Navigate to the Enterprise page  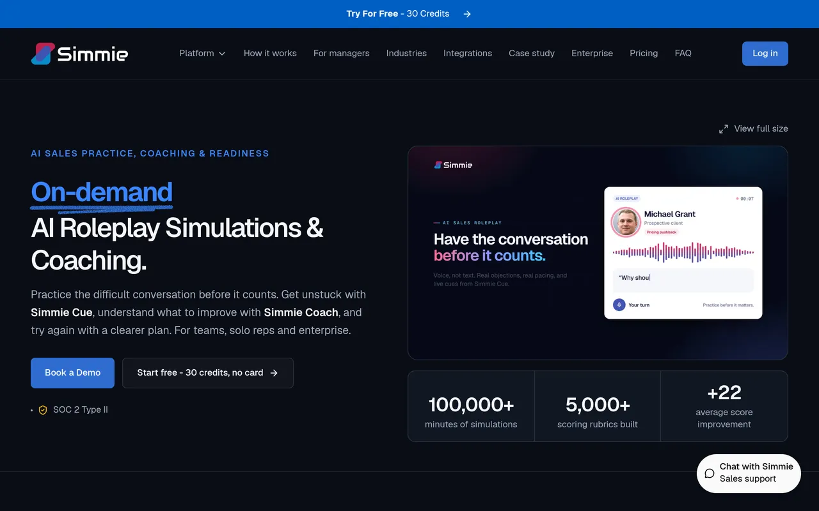click(592, 53)
